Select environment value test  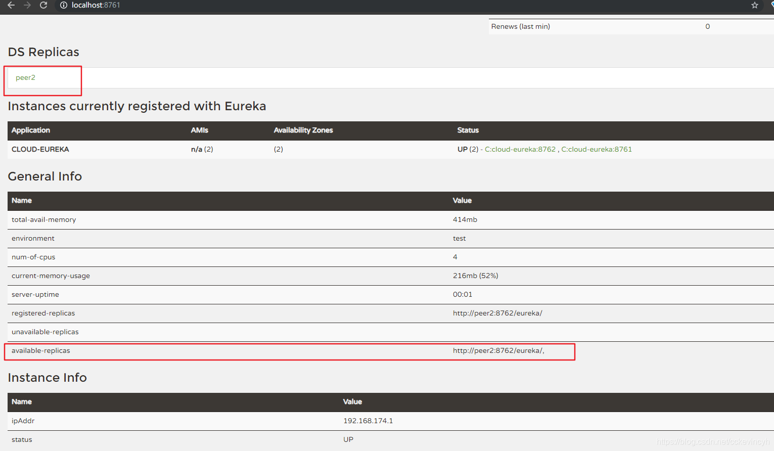coord(460,238)
